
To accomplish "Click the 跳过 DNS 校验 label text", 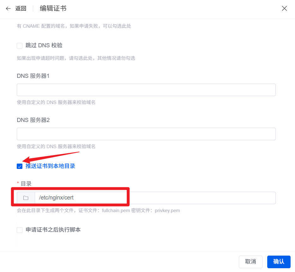I will tap(44, 45).
